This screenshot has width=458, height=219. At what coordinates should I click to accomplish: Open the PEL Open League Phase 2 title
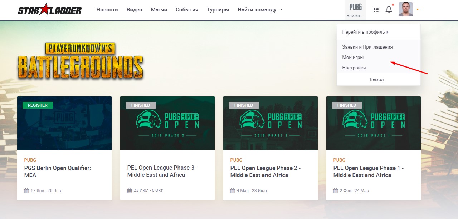pyautogui.click(x=265, y=171)
